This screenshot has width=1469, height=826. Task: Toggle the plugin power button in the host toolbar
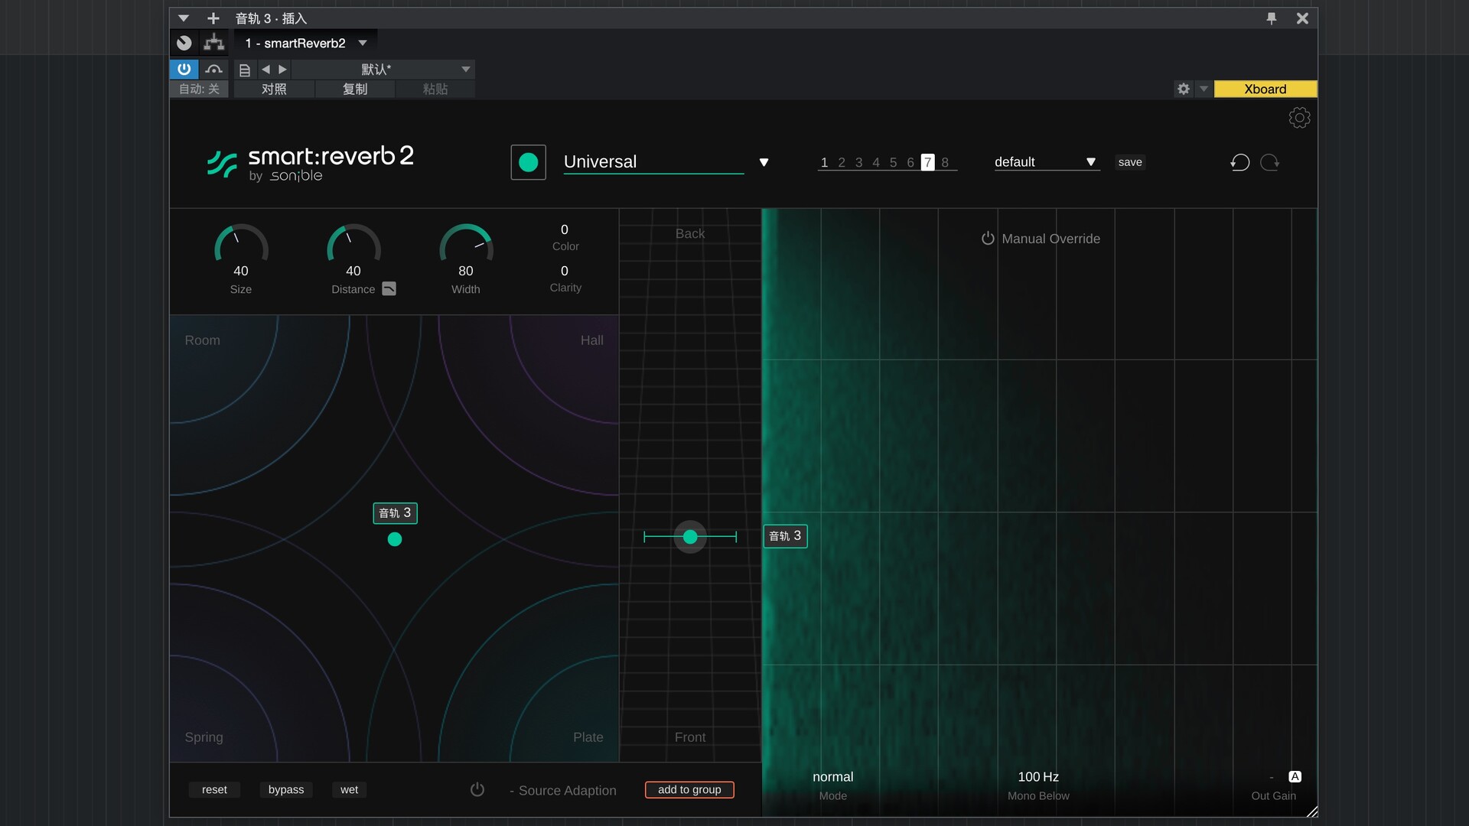tap(184, 70)
